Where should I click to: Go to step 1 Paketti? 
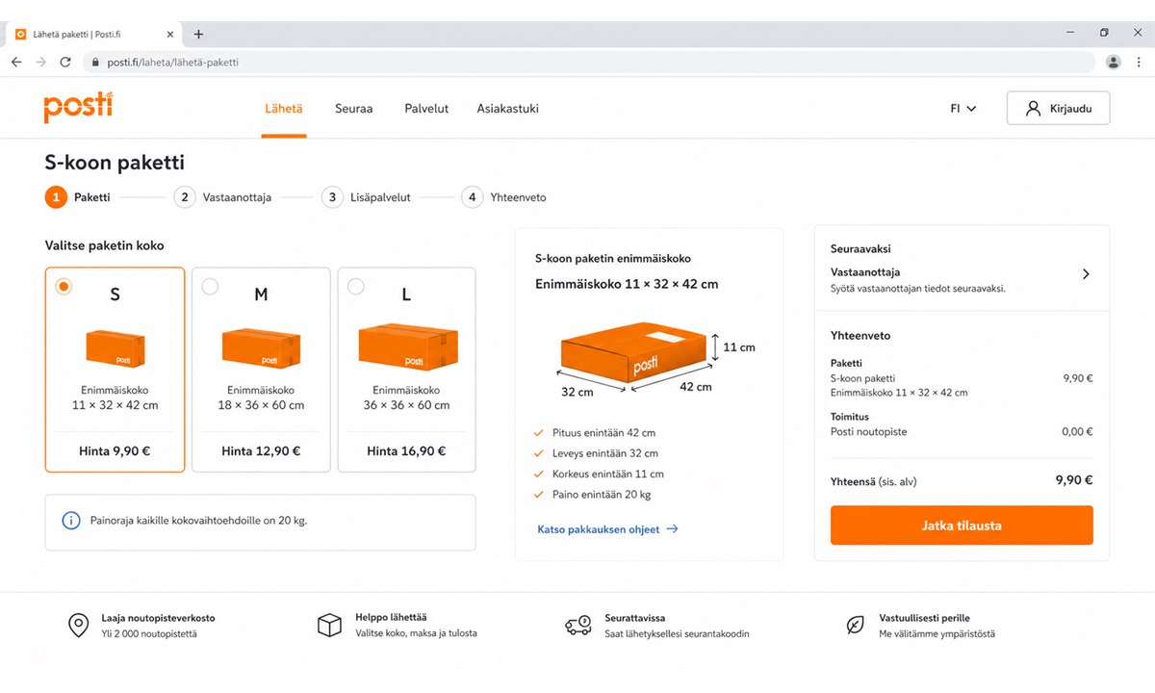[x=78, y=197]
